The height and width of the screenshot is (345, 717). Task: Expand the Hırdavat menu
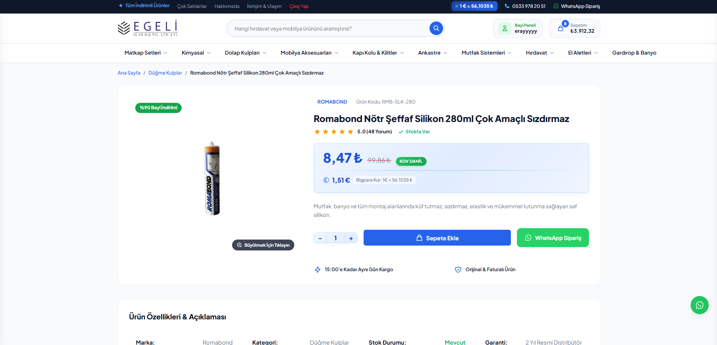tap(540, 53)
